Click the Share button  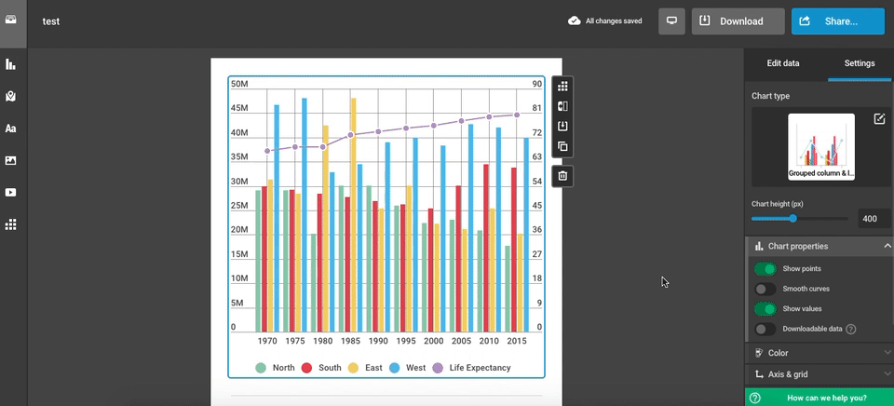[837, 21]
